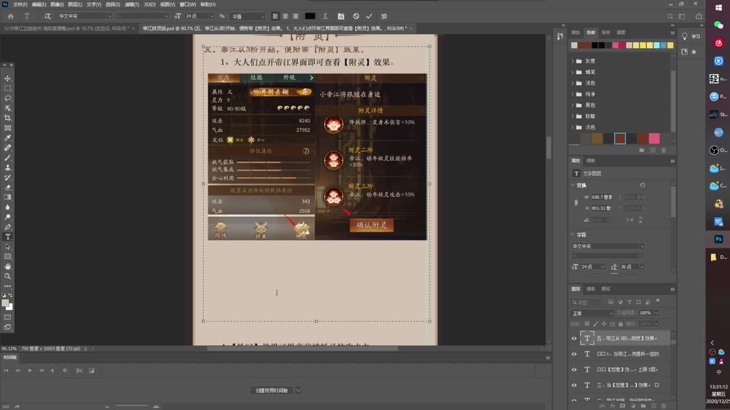Hide the '五、帝江从3阶' text layer
The image size is (730, 410).
coord(574,338)
